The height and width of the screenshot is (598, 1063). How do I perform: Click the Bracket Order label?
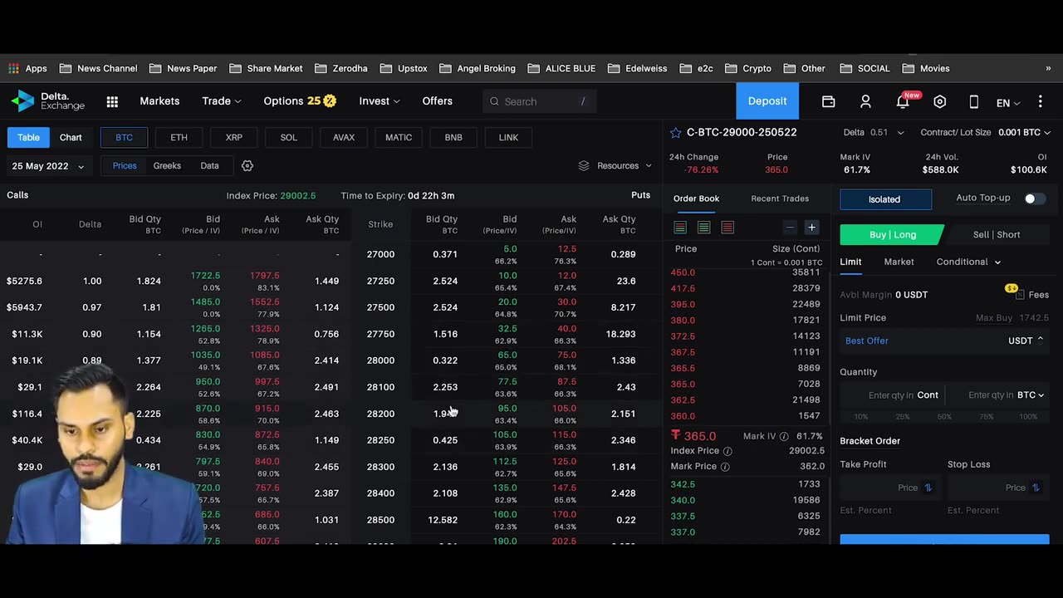[x=870, y=441]
